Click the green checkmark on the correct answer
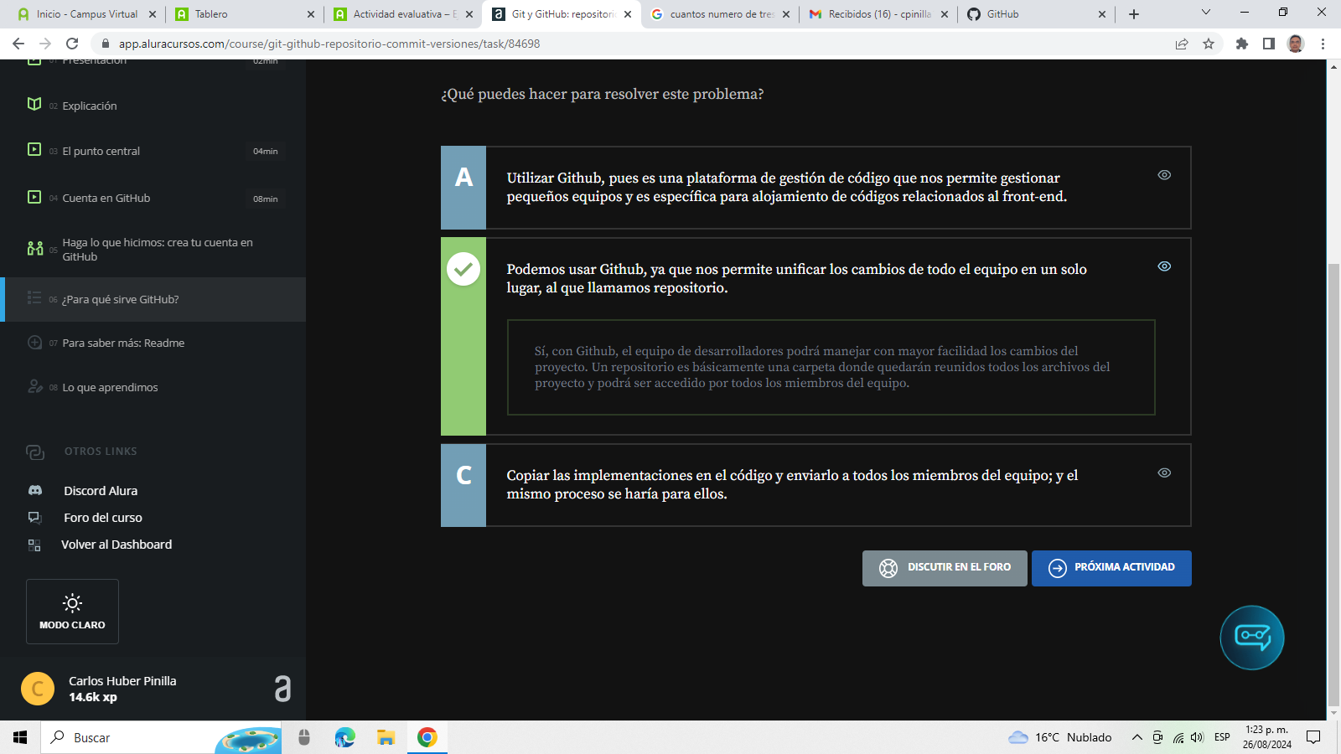 point(463,269)
